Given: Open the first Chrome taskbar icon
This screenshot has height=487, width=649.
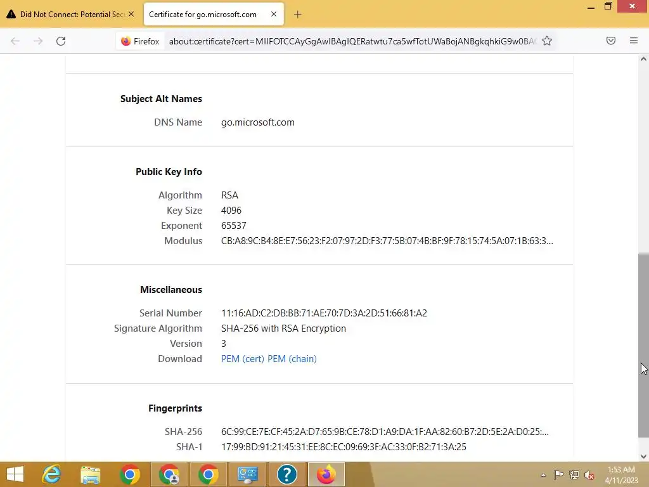Looking at the screenshot, I should (130, 474).
